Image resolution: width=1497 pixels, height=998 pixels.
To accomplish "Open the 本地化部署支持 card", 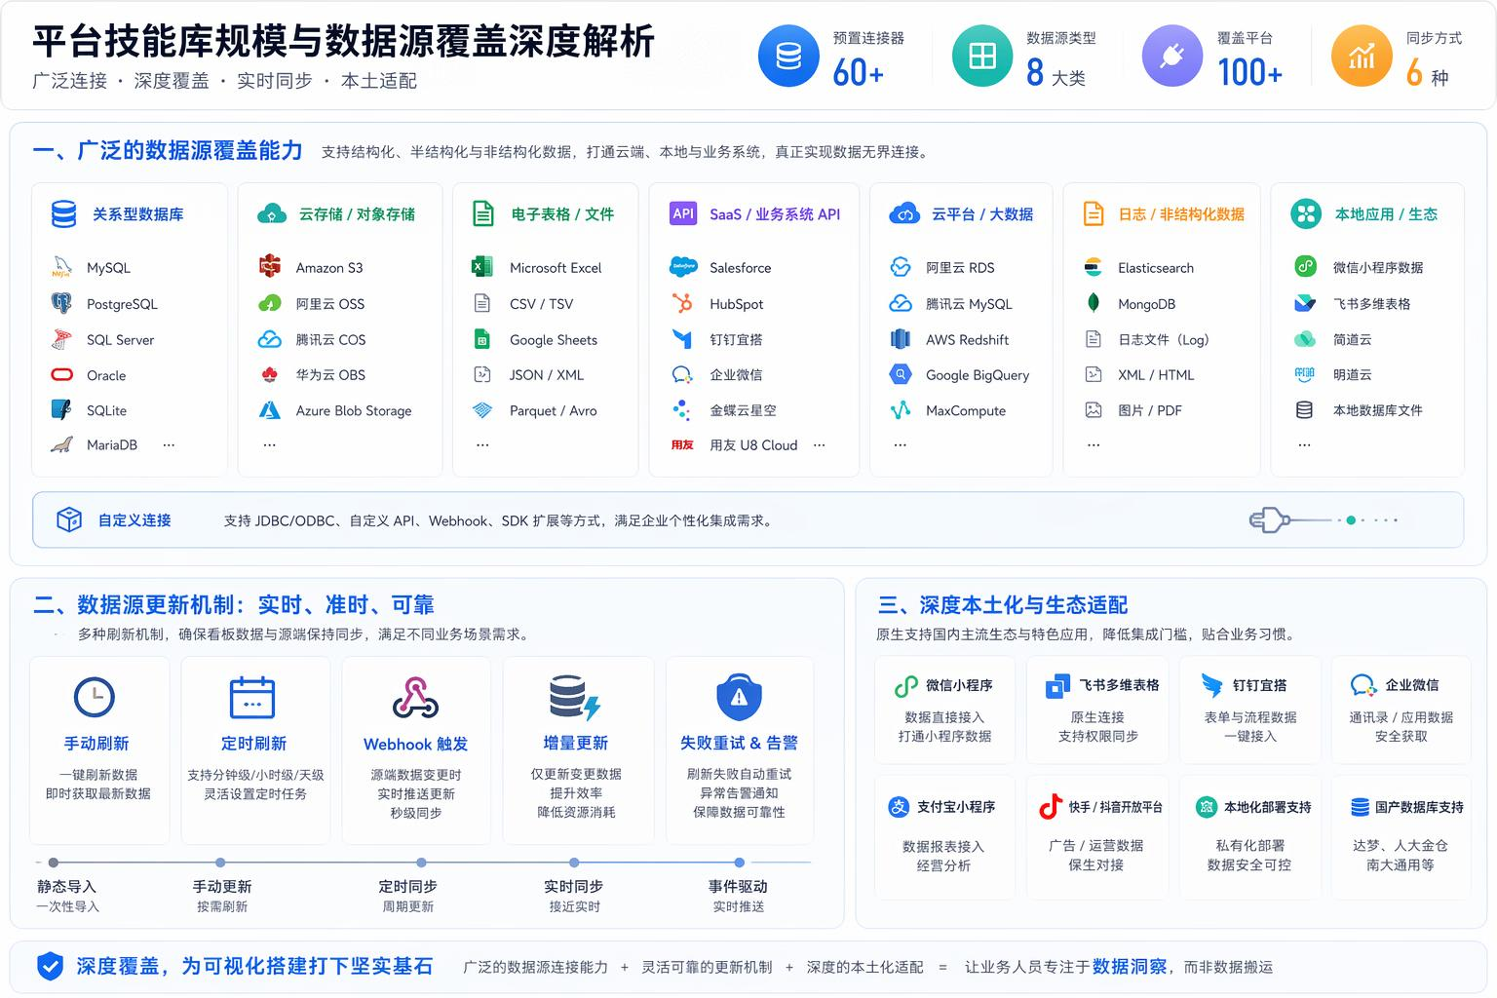I will click(1249, 836).
